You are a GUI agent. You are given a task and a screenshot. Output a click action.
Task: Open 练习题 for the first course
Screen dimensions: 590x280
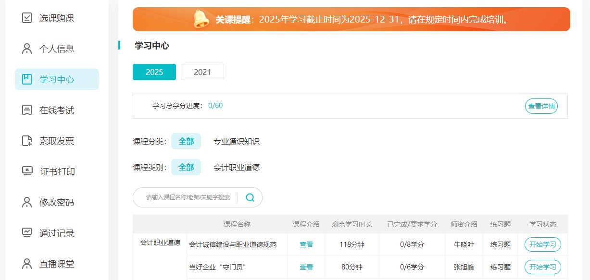[x=500, y=244]
